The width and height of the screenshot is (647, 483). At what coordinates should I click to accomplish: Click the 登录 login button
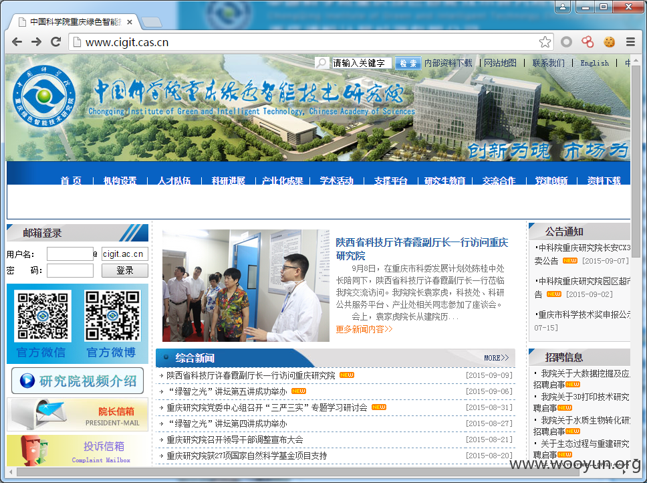pos(124,270)
